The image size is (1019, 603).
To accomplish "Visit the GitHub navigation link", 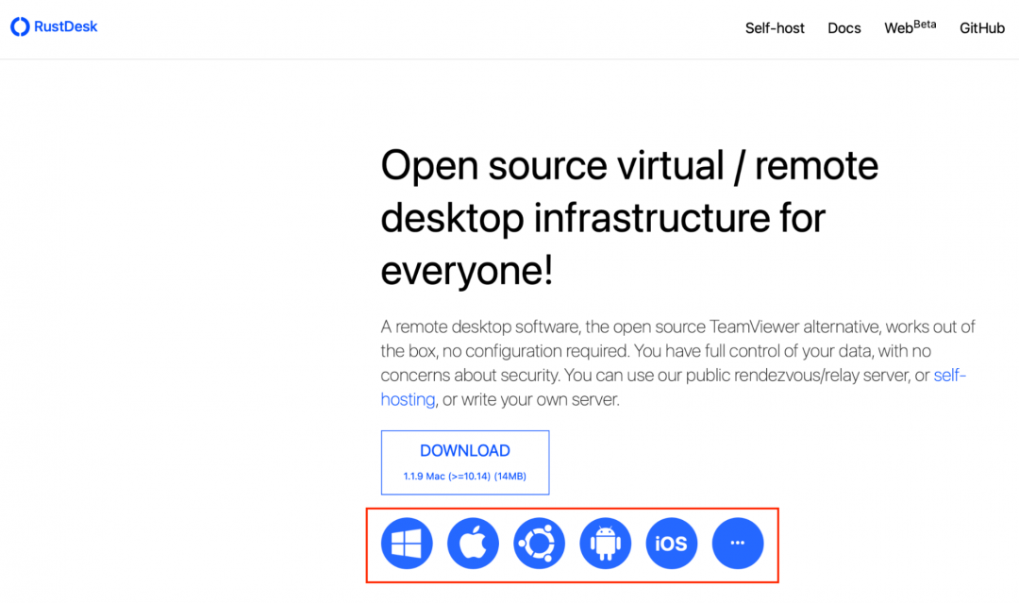I will pyautogui.click(x=982, y=28).
